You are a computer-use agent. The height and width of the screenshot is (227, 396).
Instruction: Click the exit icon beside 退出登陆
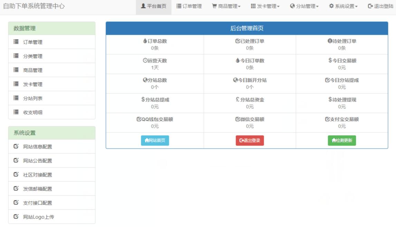(x=369, y=6)
